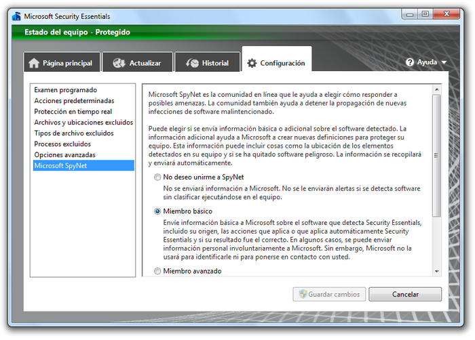The image size is (475, 340).
Task: Close the Security Essentials window
Action: (x=446, y=14)
